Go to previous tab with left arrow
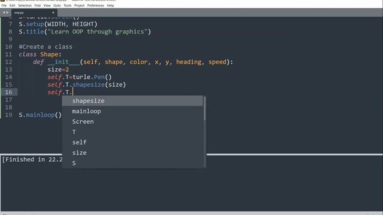 (4, 13)
